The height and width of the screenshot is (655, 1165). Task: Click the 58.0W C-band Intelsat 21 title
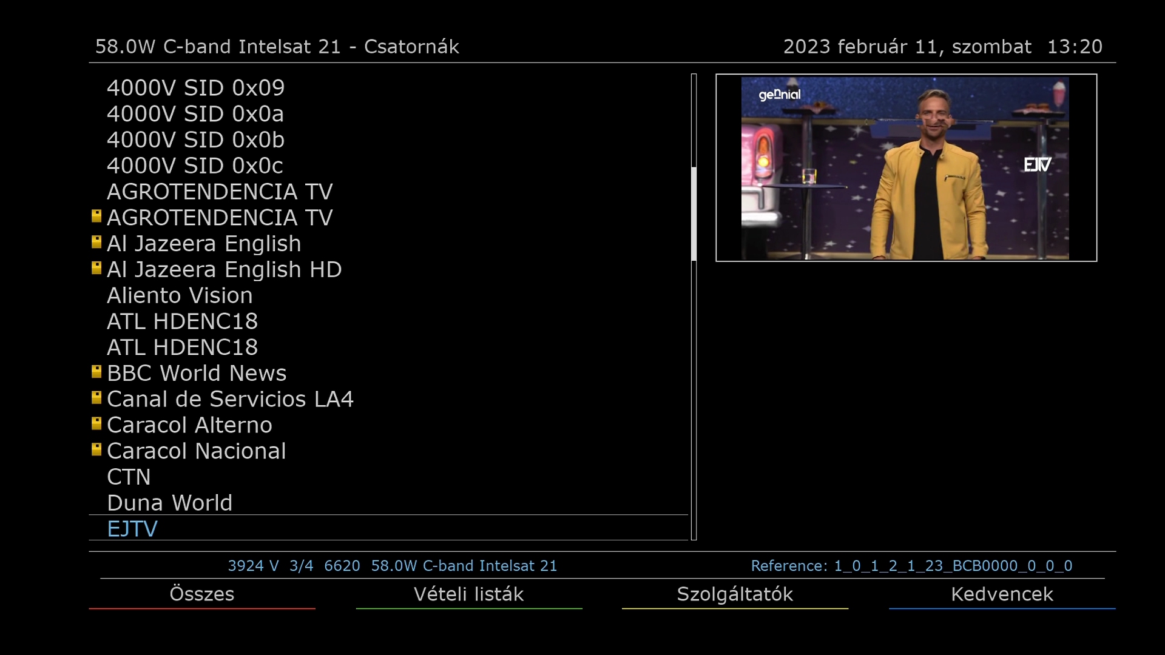click(277, 47)
